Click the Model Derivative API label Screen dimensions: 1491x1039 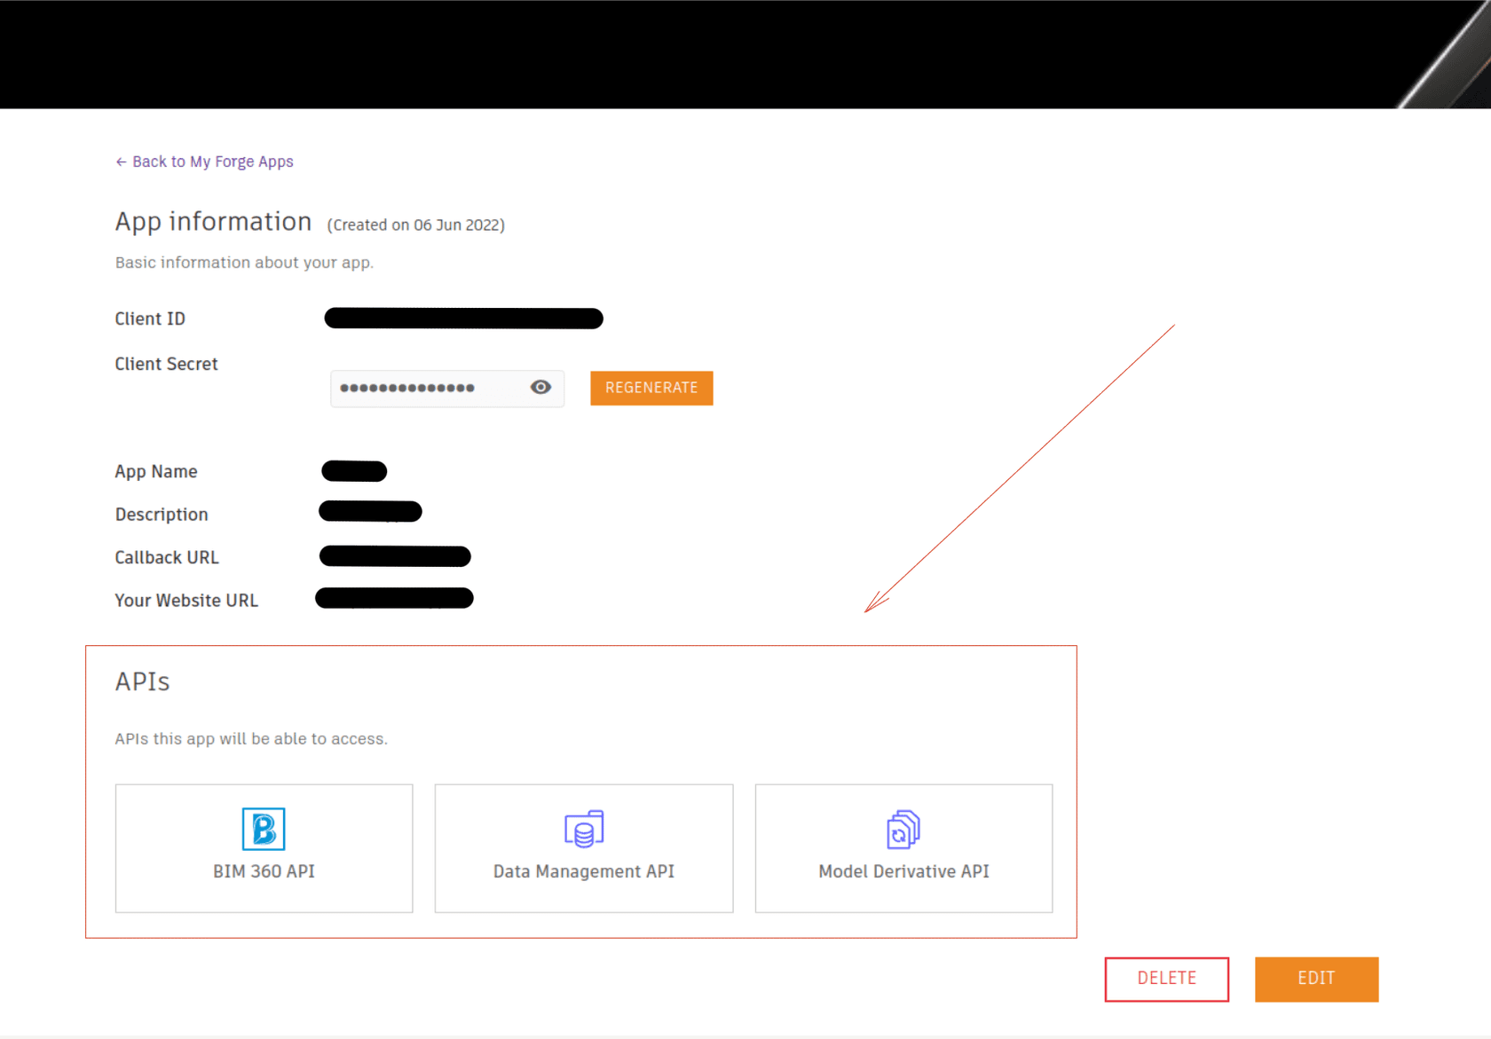pos(903,871)
